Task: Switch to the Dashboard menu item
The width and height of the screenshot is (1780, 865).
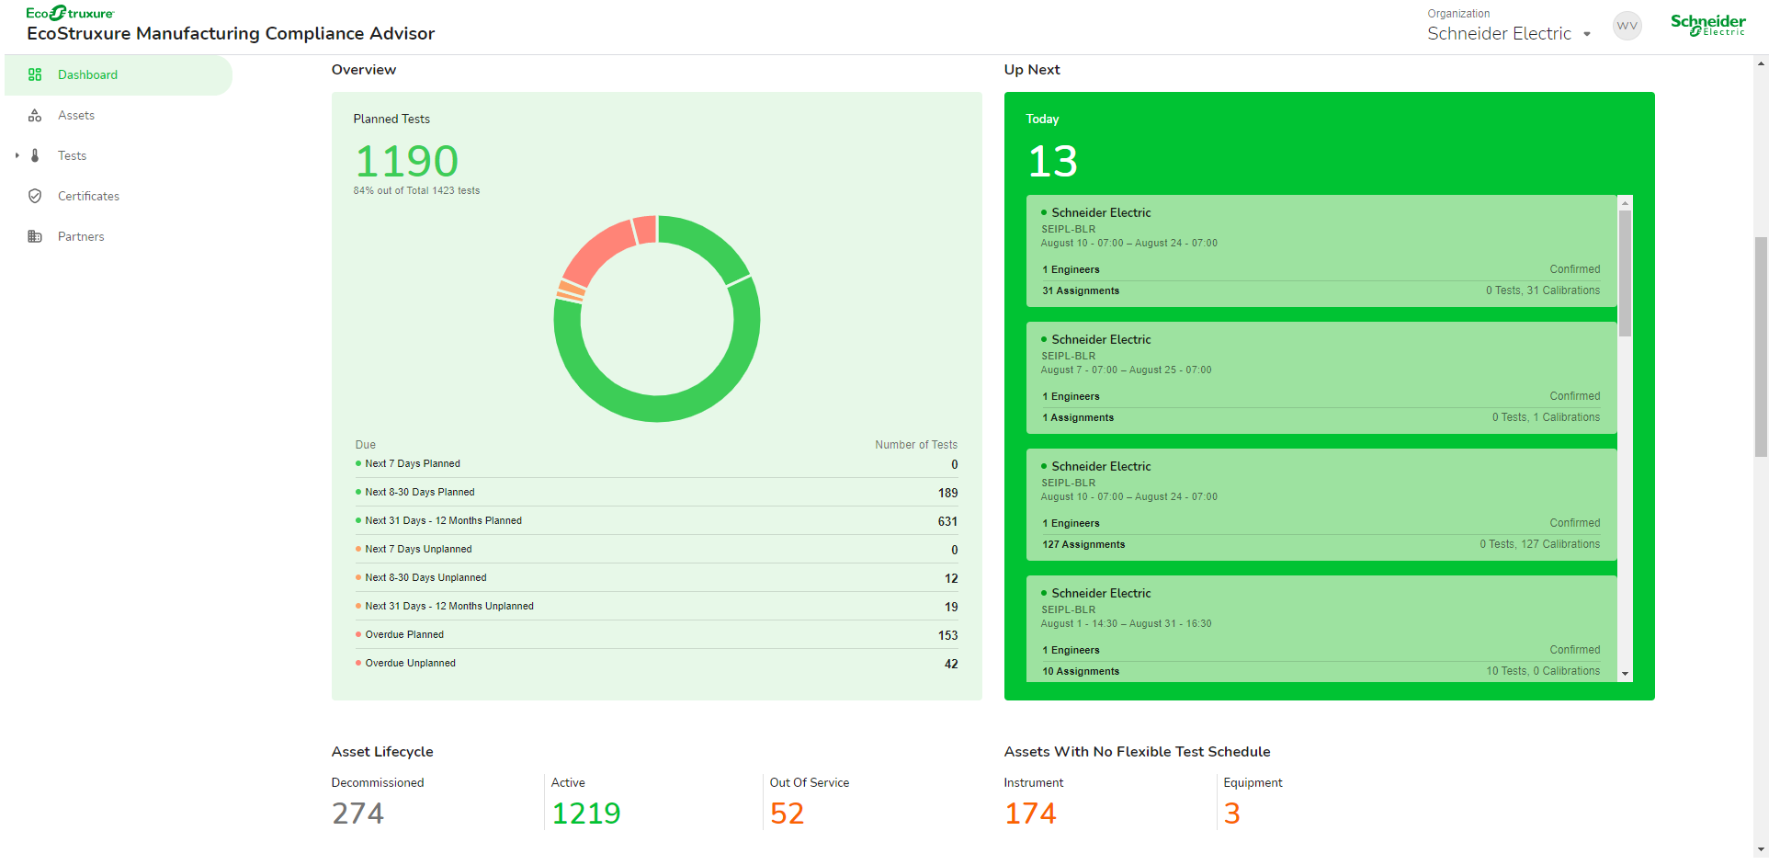Action: (87, 74)
